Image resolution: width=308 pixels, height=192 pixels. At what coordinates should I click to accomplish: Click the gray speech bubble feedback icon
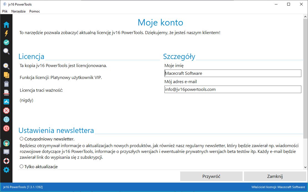point(6,152)
